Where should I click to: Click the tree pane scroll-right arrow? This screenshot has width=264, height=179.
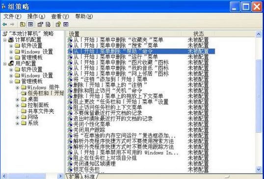coord(60,176)
